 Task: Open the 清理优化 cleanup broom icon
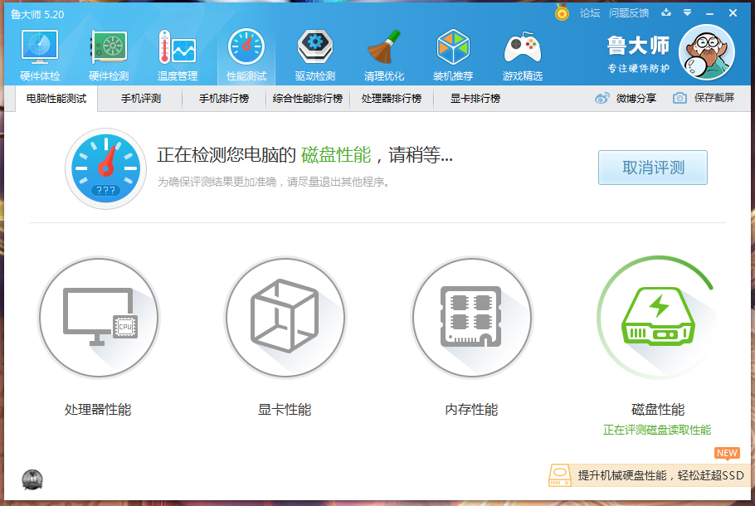pos(383,51)
